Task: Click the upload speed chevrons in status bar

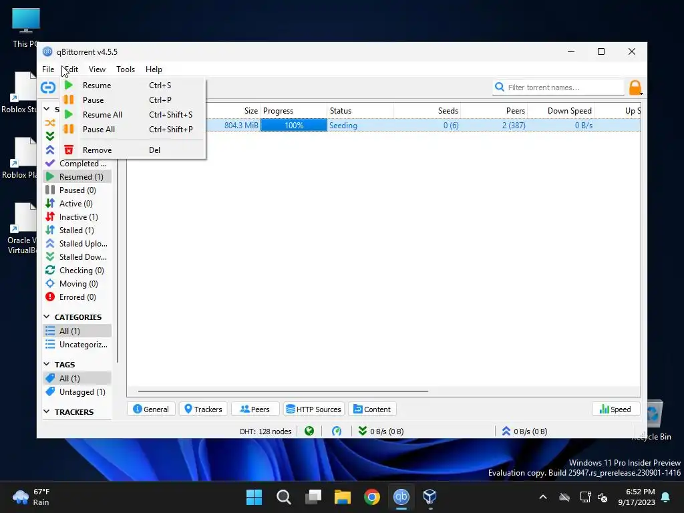Action: [x=506, y=432]
